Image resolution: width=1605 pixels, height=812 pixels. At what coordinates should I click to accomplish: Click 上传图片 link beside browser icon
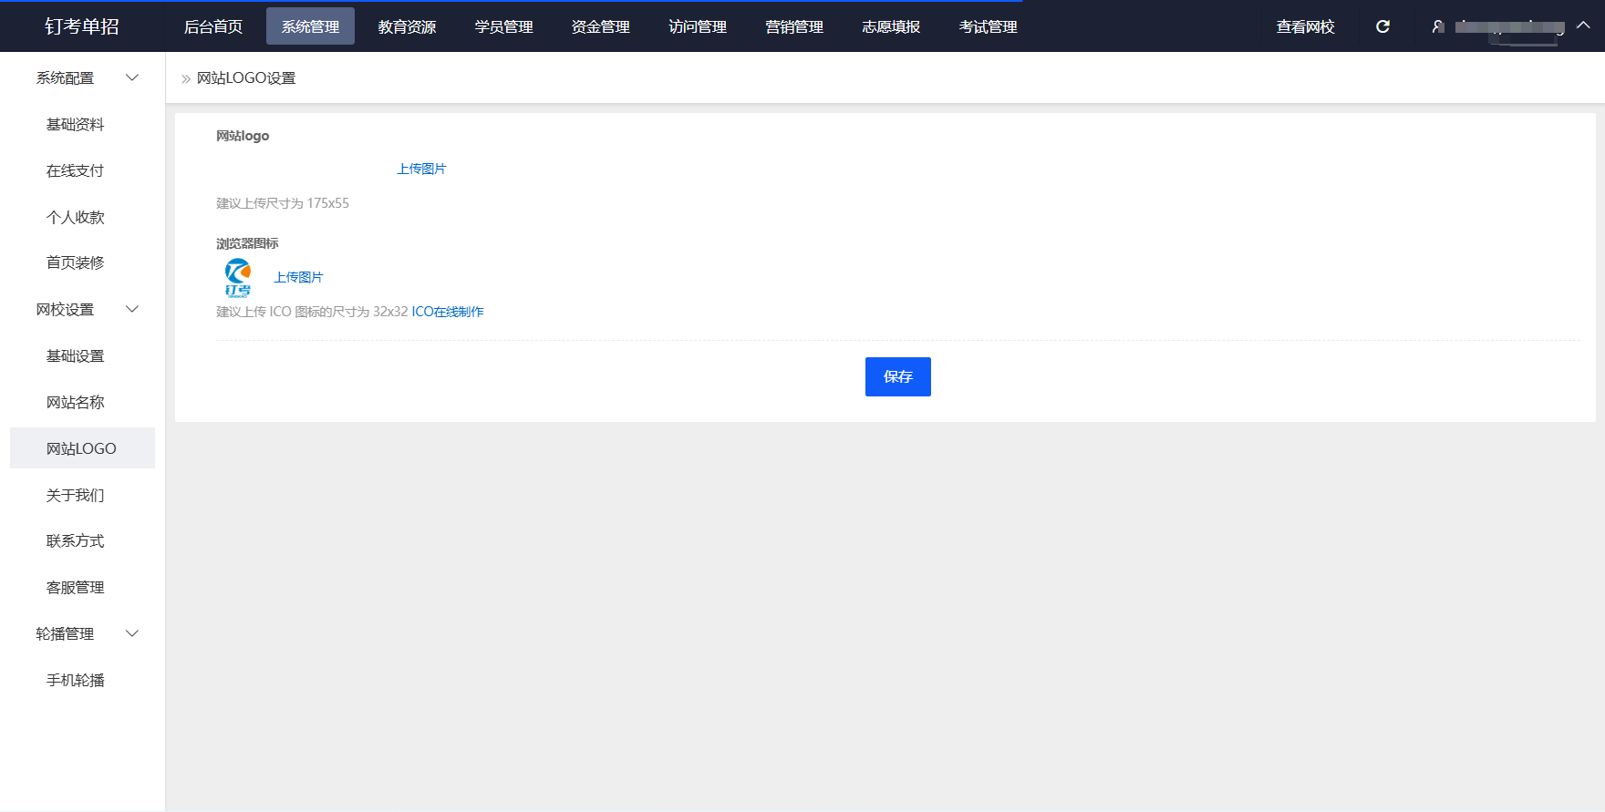pyautogui.click(x=298, y=277)
